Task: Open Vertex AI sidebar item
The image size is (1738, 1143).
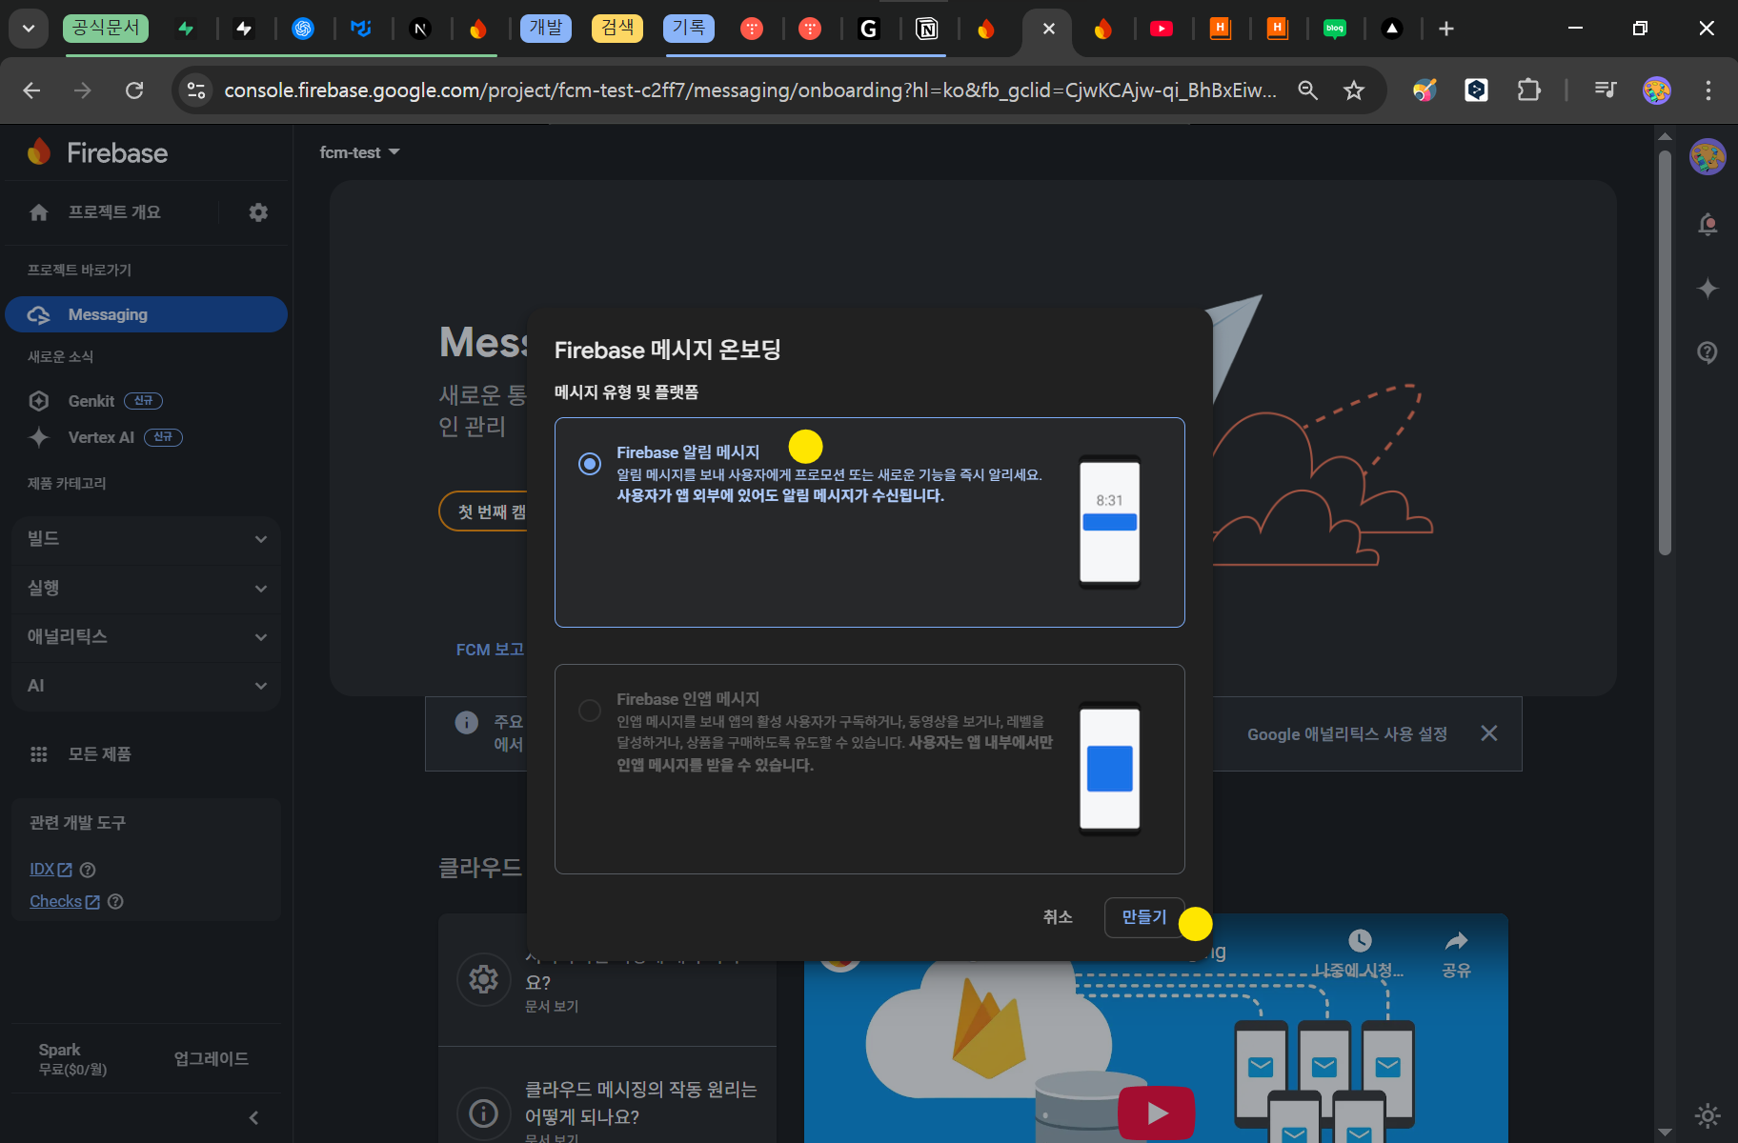Action: point(105,437)
